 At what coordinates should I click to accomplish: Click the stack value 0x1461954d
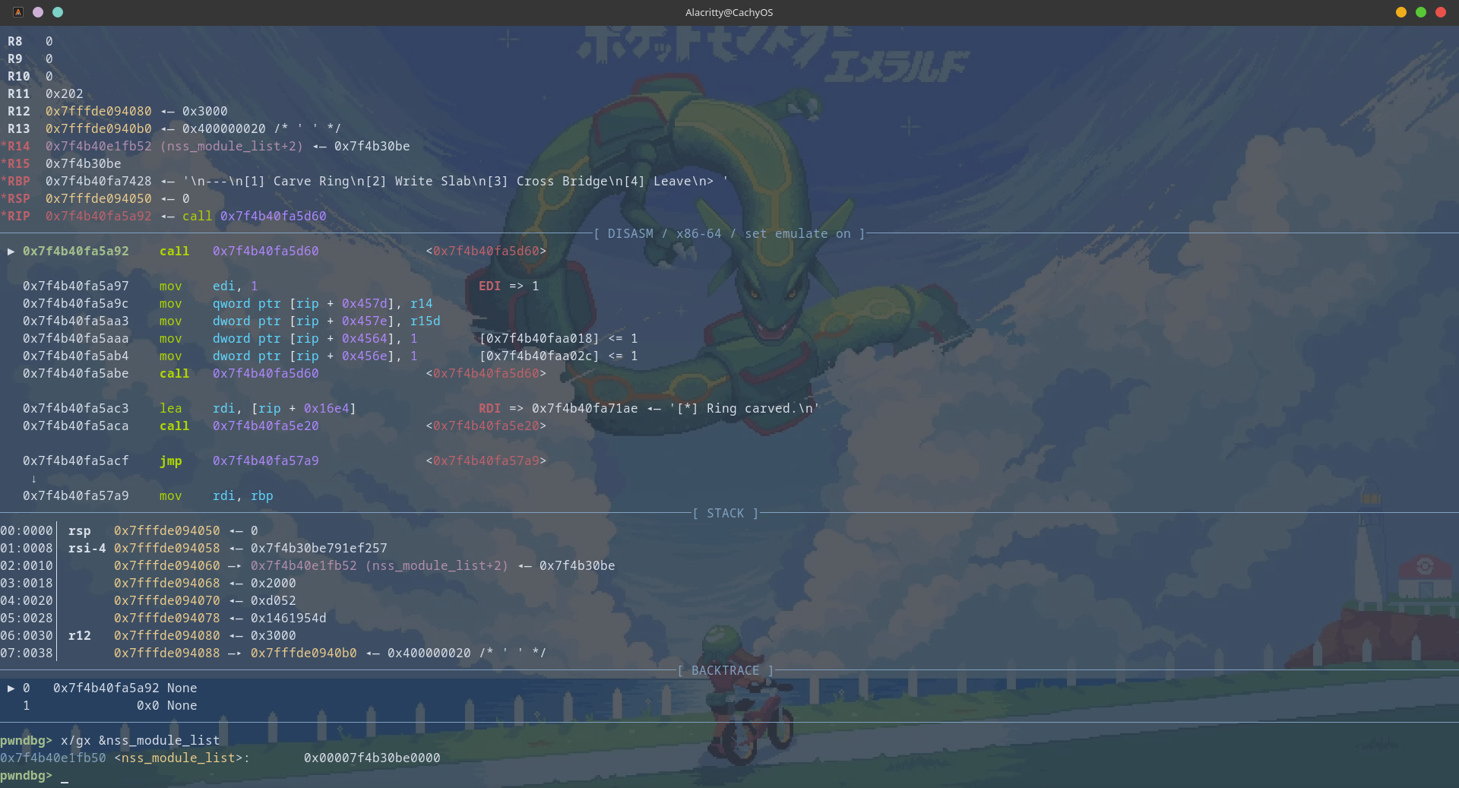[289, 618]
